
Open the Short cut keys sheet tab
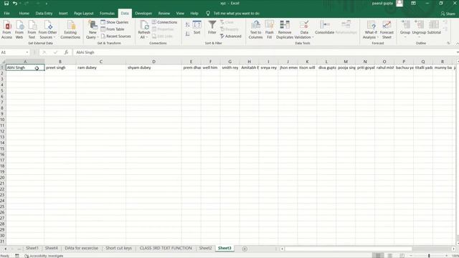pos(118,248)
